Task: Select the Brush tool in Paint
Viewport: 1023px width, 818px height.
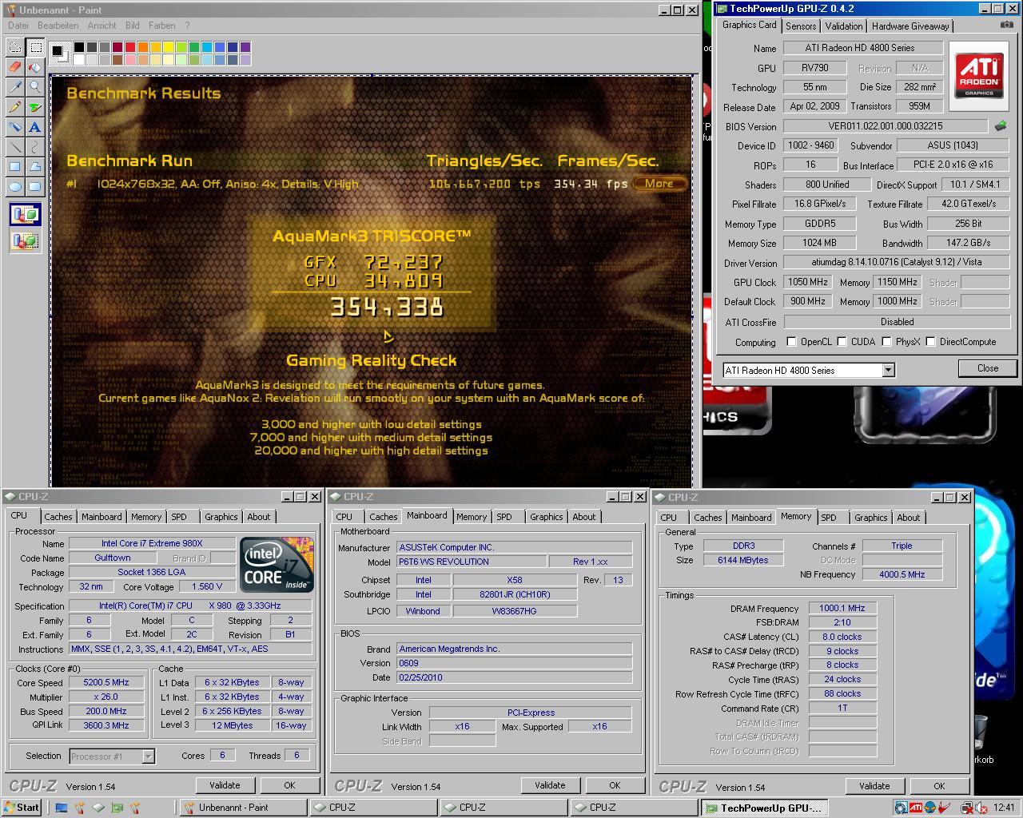Action: point(34,107)
